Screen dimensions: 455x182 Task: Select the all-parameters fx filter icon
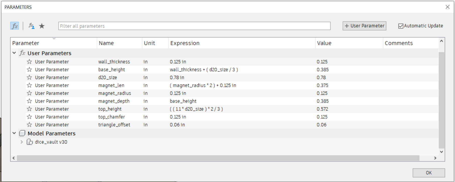pyautogui.click(x=14, y=26)
